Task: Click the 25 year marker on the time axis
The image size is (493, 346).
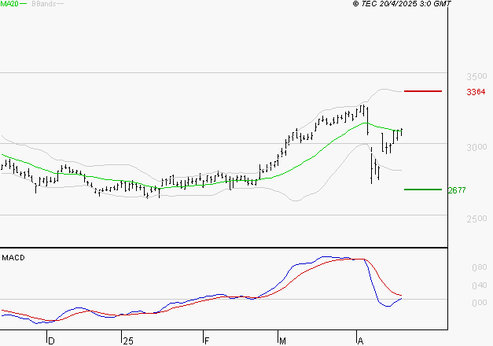Action: coord(128,340)
